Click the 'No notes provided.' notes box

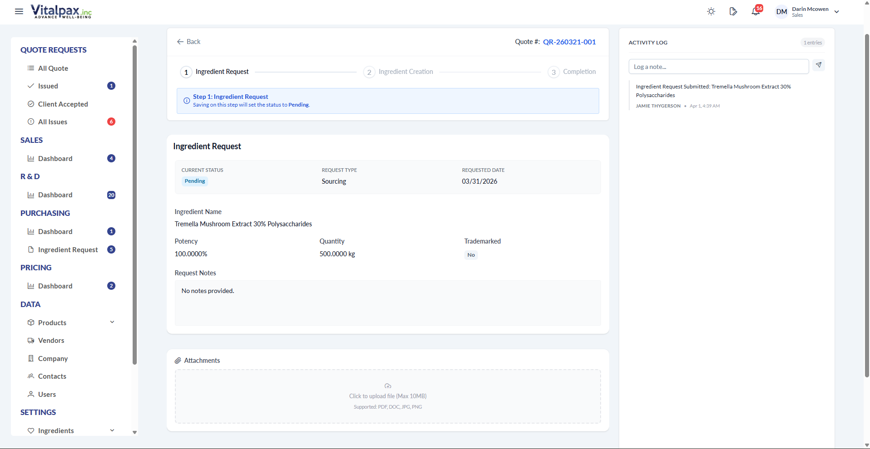click(x=388, y=303)
